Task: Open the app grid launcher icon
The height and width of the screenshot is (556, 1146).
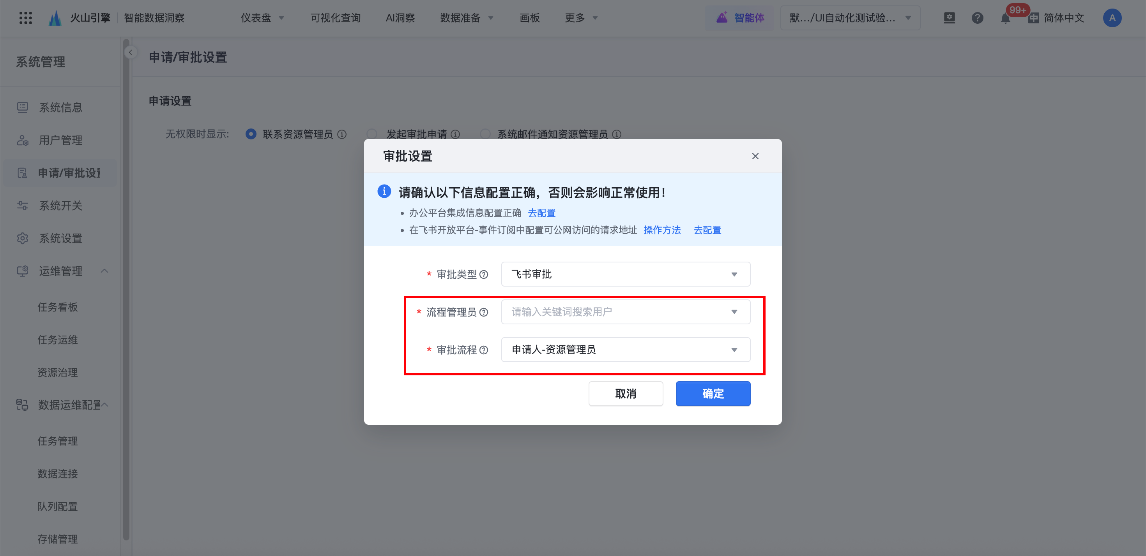Action: pyautogui.click(x=25, y=18)
